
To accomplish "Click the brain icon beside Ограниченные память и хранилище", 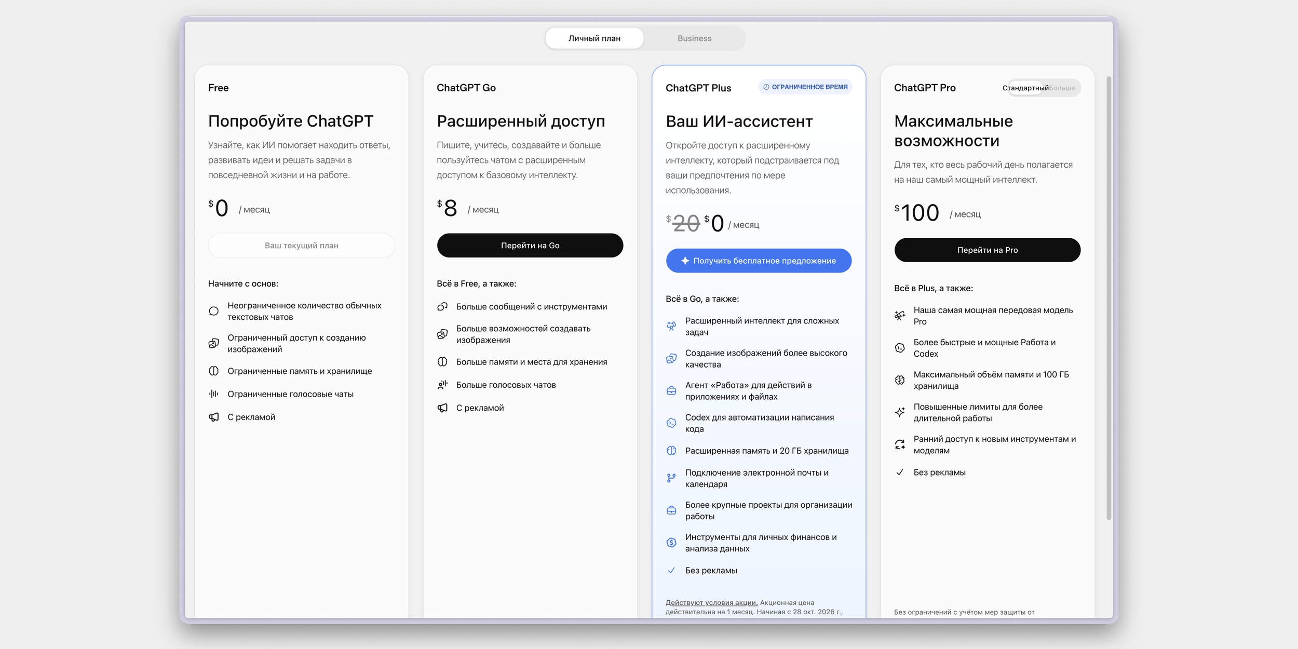I will coord(214,371).
